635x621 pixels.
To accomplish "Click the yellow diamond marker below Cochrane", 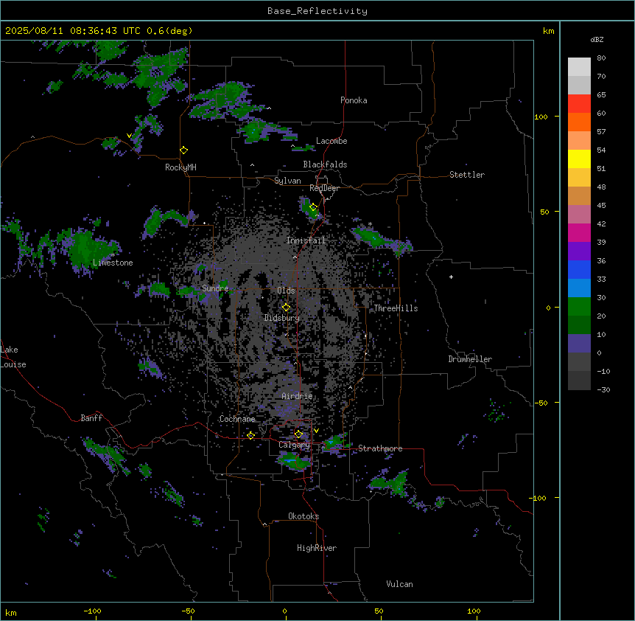I will pyautogui.click(x=250, y=435).
